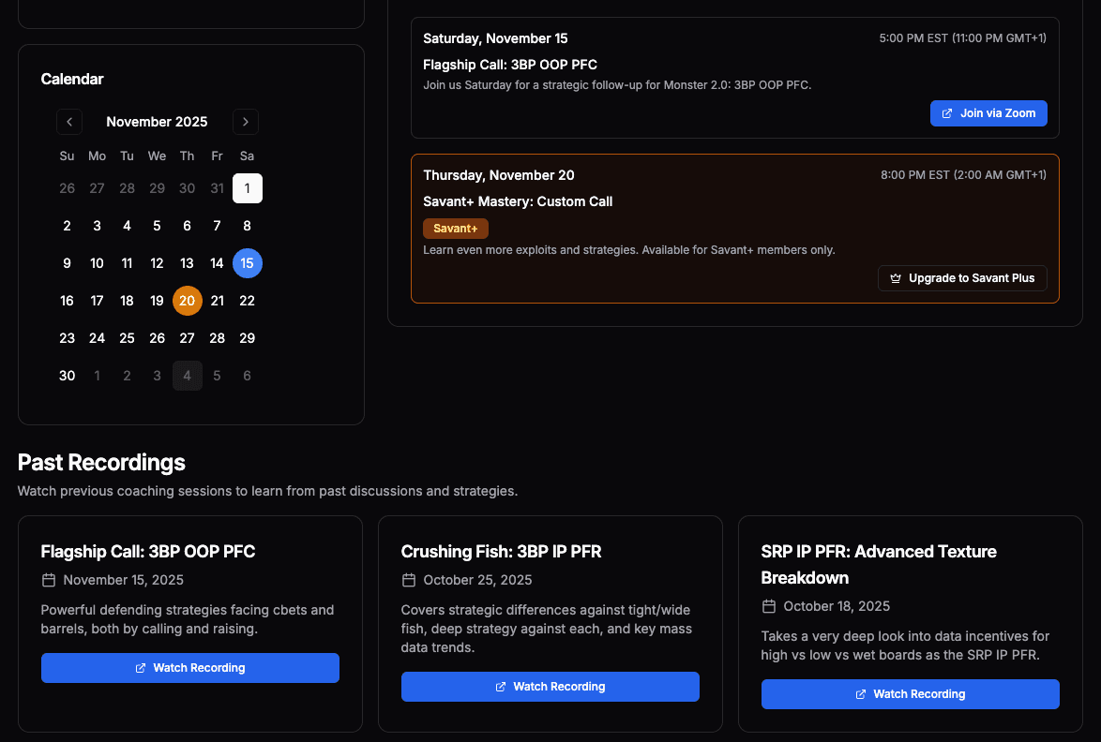The width and height of the screenshot is (1101, 742).
Task: Click the Savant+ badge on the Custom Call event
Action: point(455,228)
